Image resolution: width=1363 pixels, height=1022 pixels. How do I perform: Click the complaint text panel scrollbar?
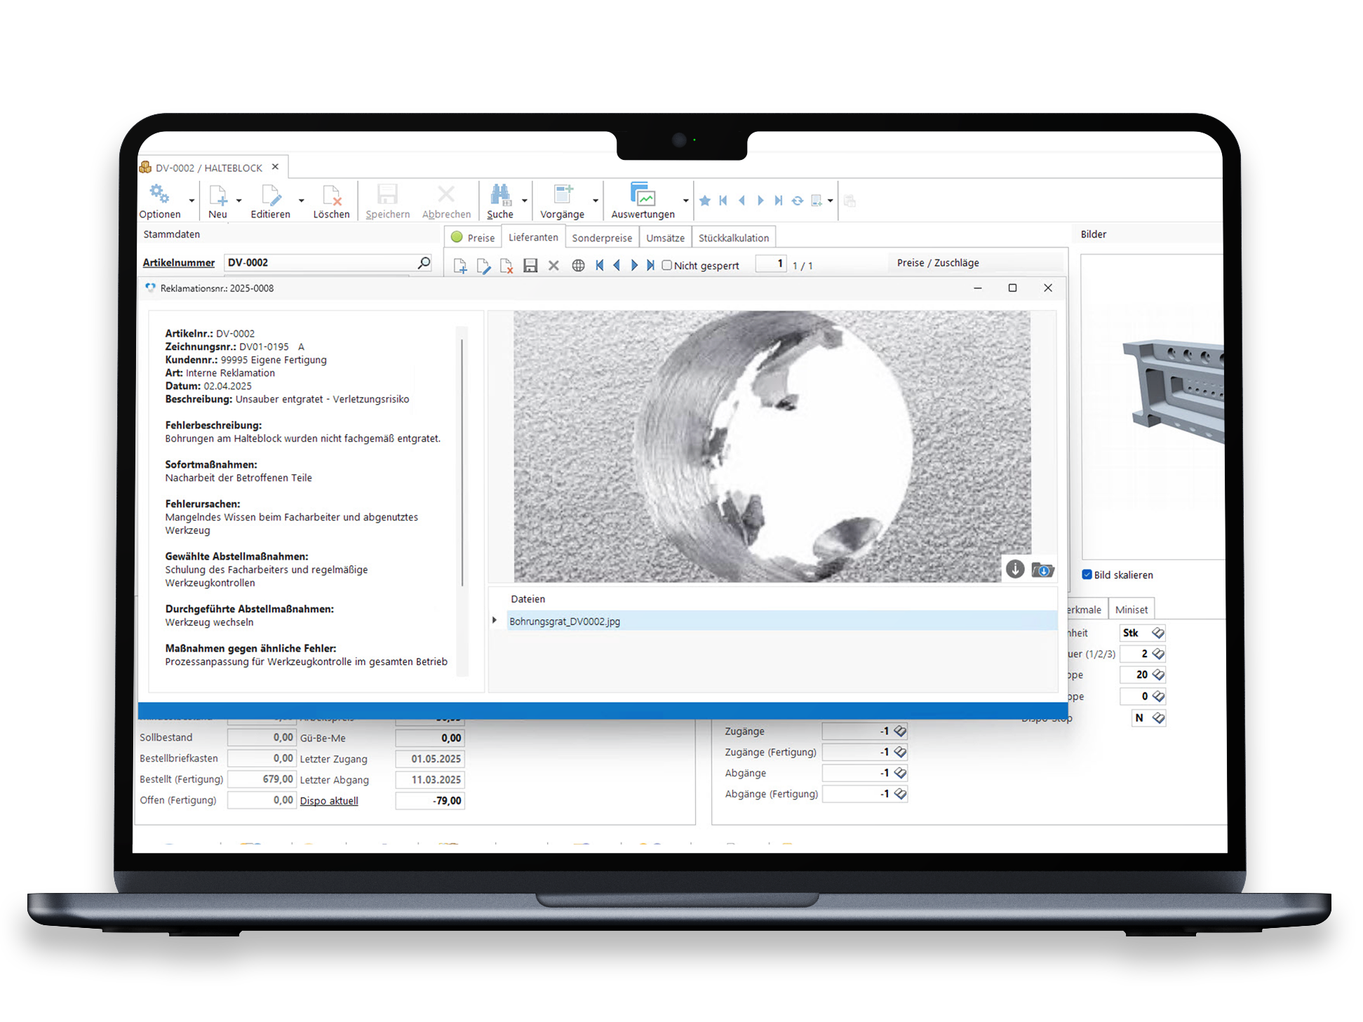pos(462,463)
